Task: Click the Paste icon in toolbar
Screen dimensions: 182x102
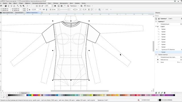Action: tap(24, 6)
